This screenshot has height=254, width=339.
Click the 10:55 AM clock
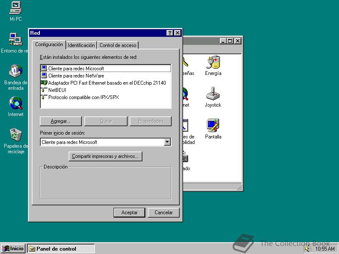(325, 249)
